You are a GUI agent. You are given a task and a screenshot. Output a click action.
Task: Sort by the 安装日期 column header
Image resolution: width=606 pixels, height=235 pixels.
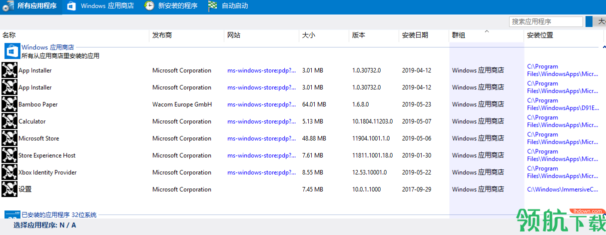415,35
